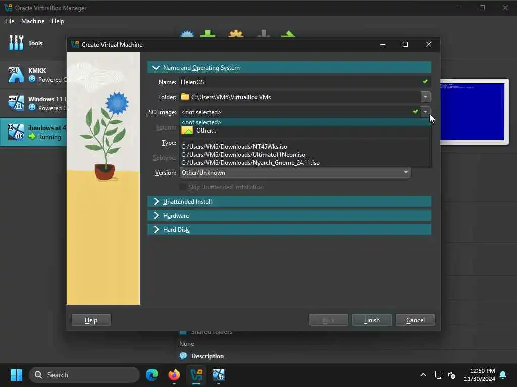Choose <not selected> in ISO list

pos(304,122)
